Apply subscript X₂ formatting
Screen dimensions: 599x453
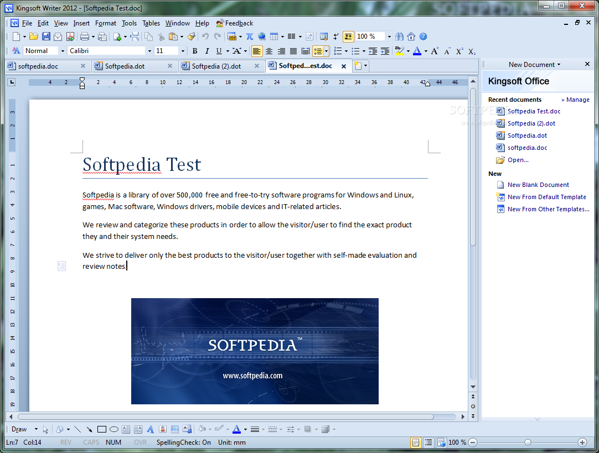pyautogui.click(x=472, y=51)
